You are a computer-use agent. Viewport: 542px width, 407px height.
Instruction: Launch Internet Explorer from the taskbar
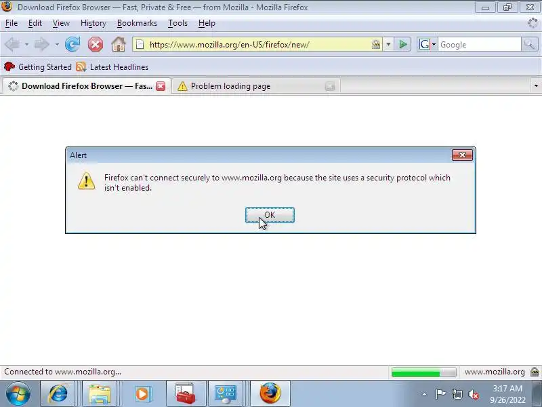click(x=58, y=393)
